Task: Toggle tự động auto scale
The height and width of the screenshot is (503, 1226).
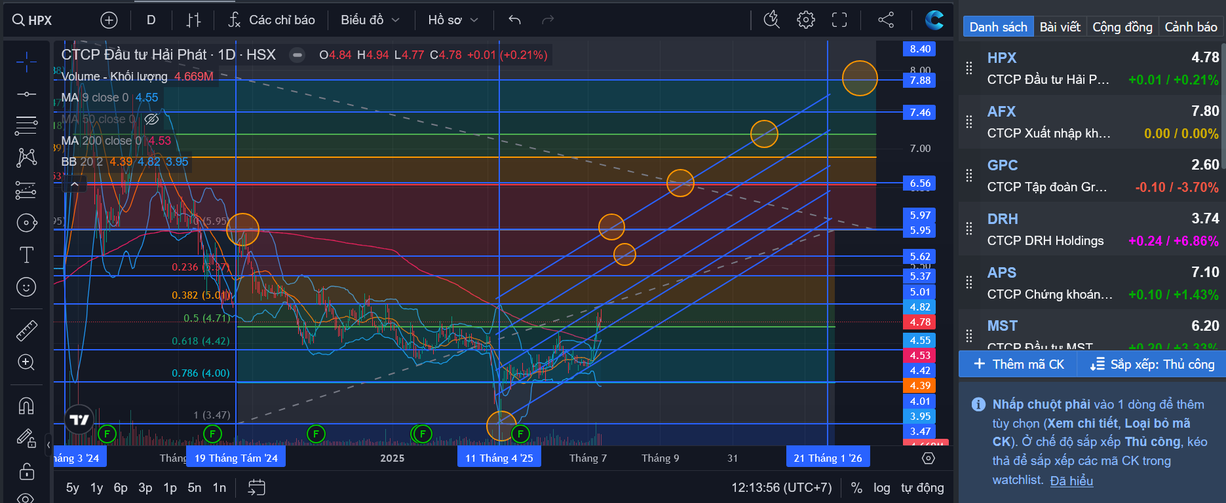Action: click(923, 488)
